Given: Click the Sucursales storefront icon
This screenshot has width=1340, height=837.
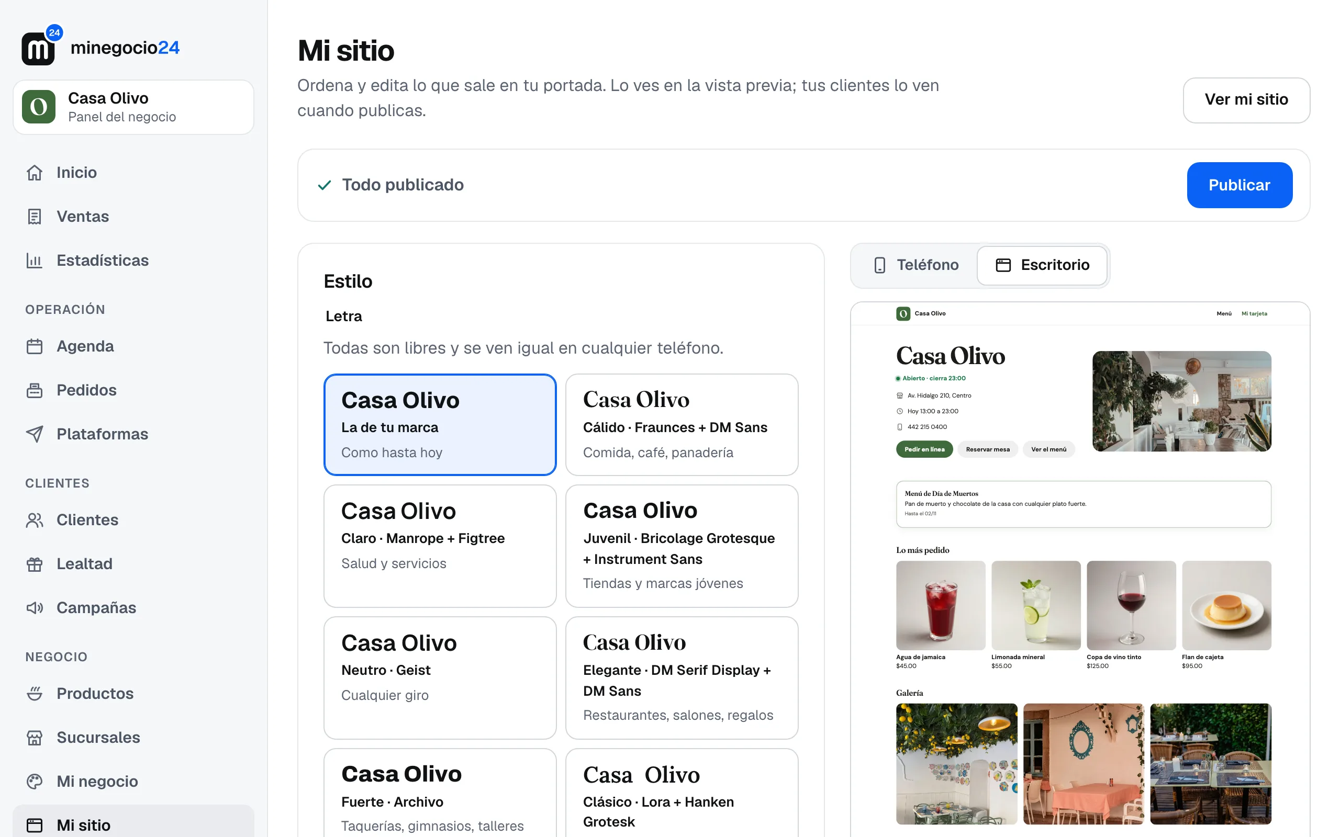Looking at the screenshot, I should (35, 738).
